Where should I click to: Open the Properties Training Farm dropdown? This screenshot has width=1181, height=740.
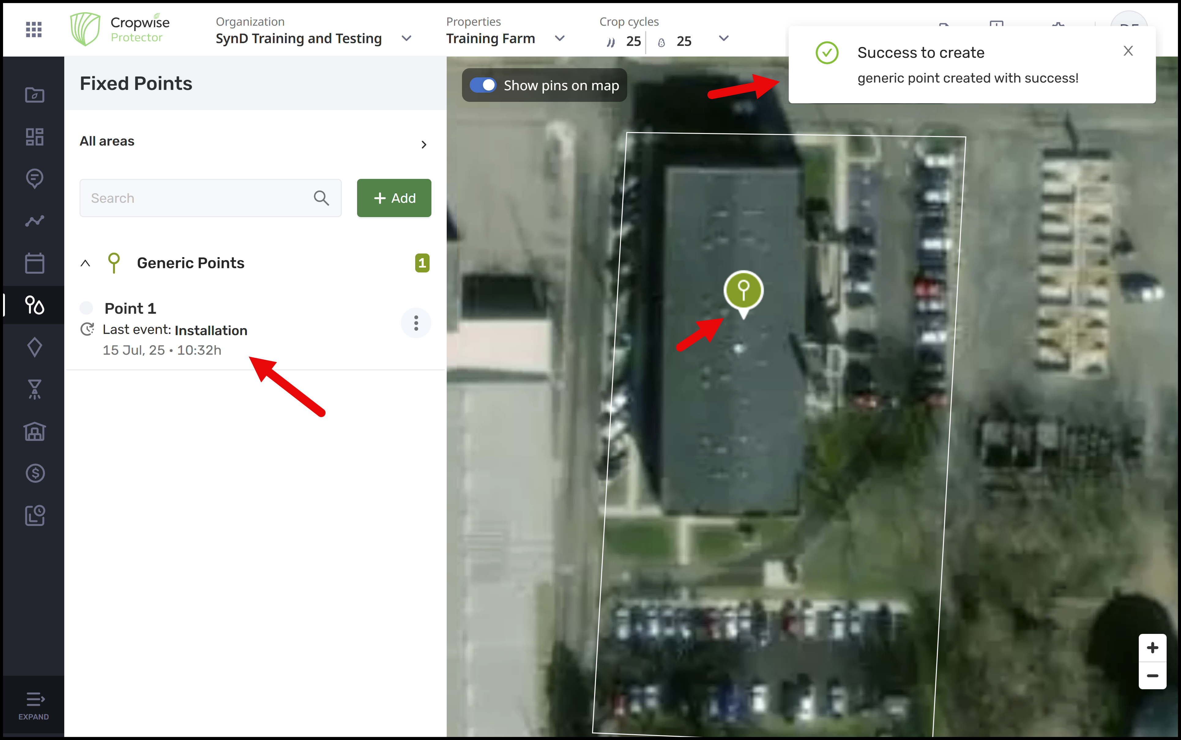[x=560, y=38]
